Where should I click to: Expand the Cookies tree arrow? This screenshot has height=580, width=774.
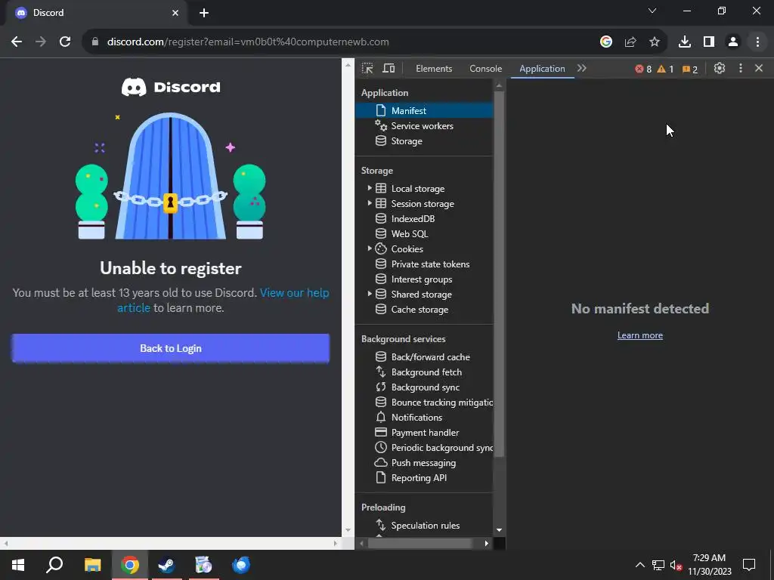(x=369, y=248)
